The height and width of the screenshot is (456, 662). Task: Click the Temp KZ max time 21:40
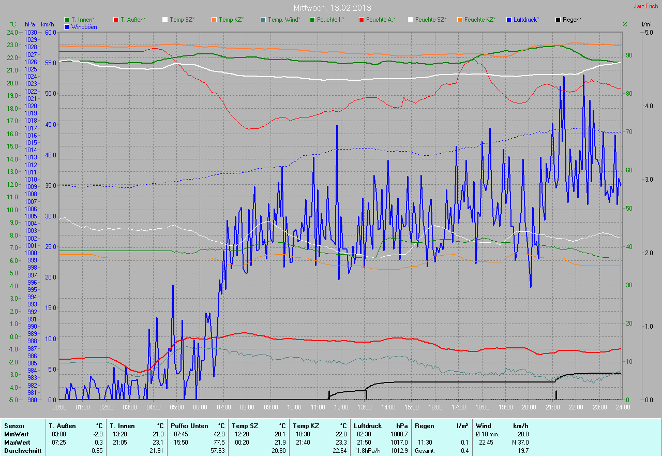pos(302,442)
